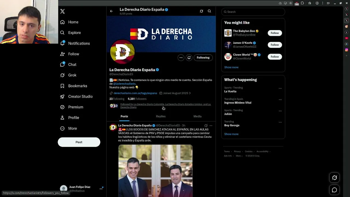Bookmark this page with the star icon
This screenshot has width=350, height=197.
click(290, 3)
